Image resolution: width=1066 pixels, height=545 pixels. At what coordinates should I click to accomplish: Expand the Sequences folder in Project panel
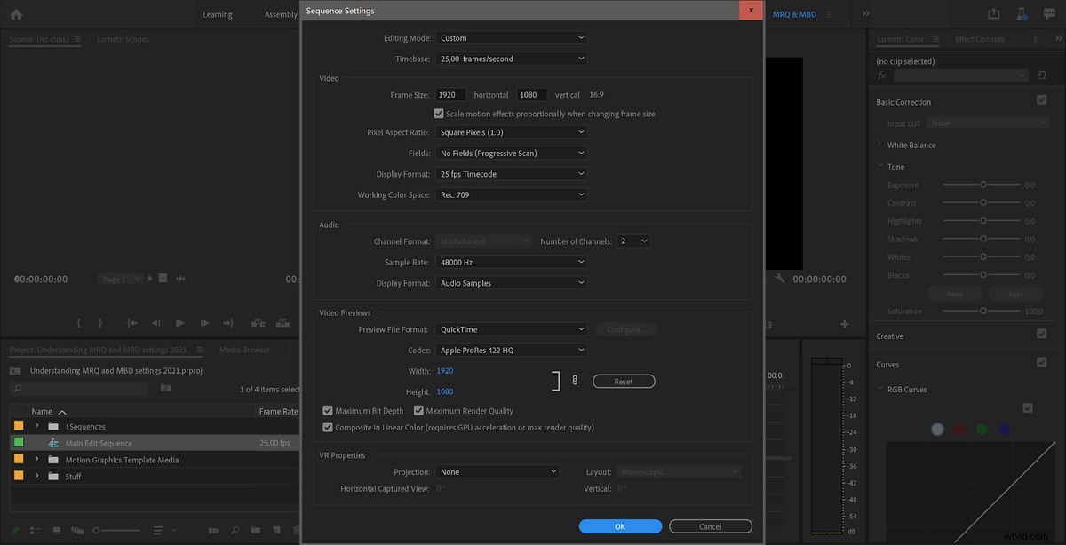click(x=36, y=428)
